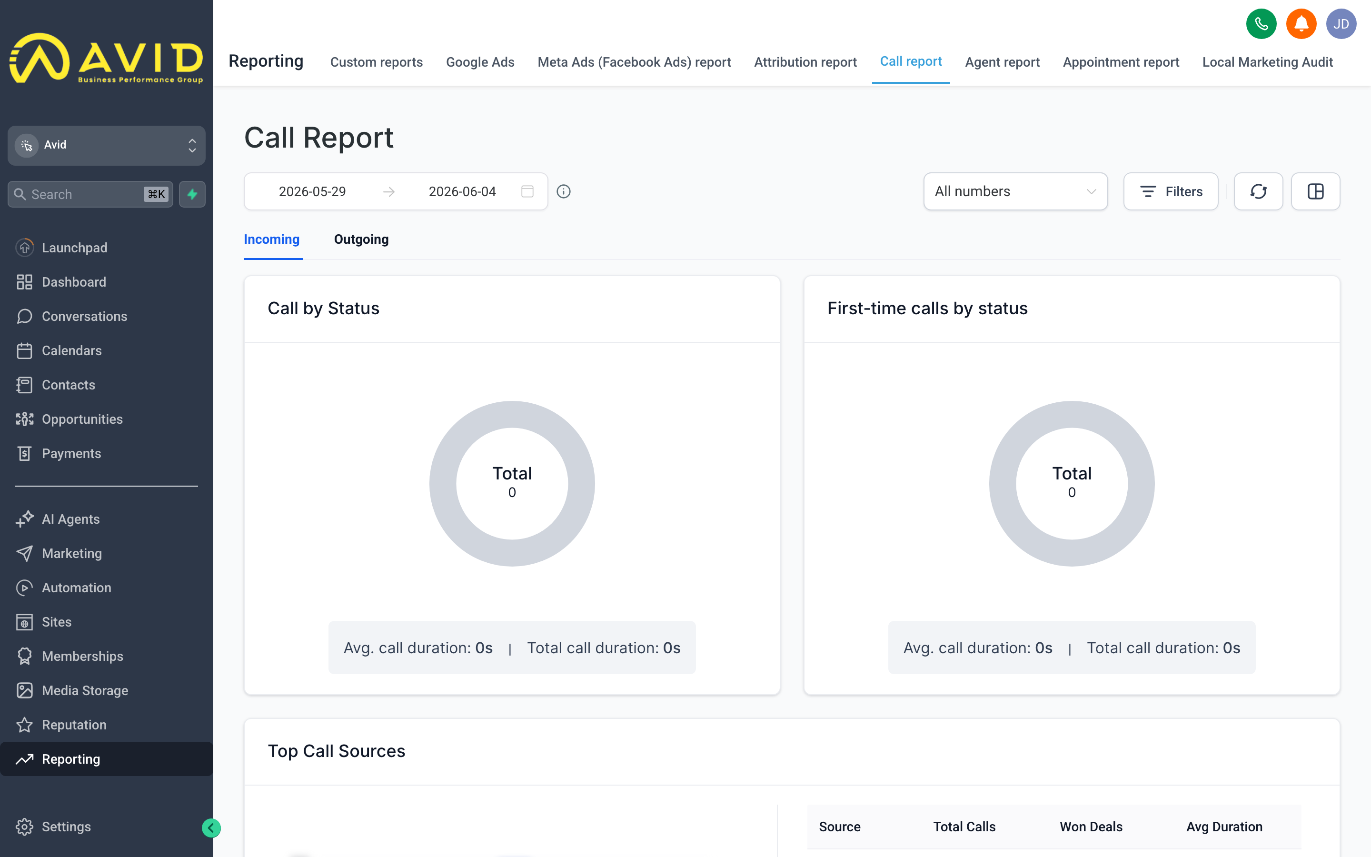Click the Call Report page title
This screenshot has width=1371, height=857.
[x=319, y=138]
